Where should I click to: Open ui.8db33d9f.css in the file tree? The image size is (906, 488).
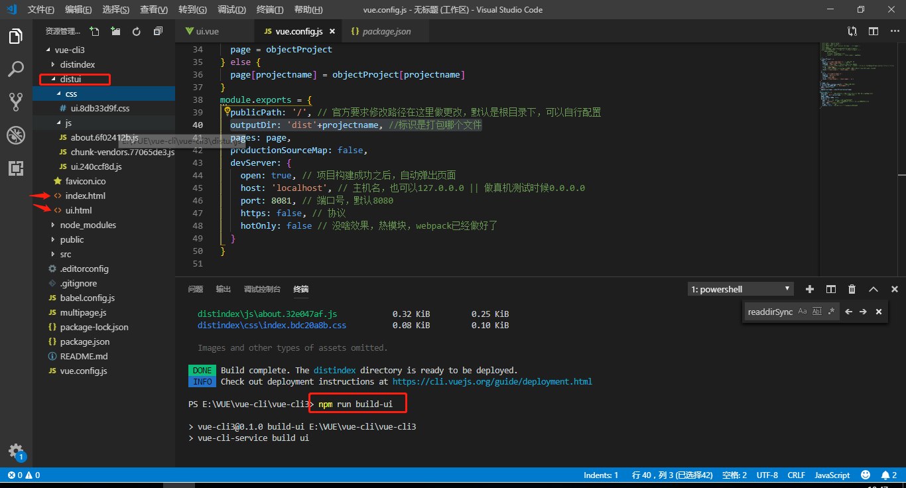click(x=104, y=108)
